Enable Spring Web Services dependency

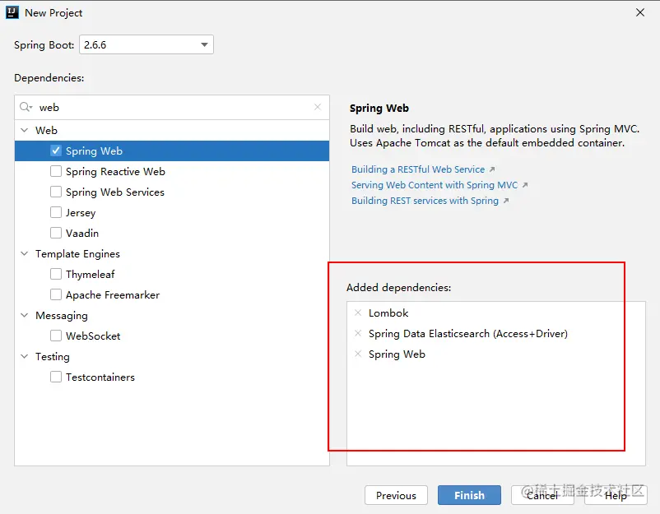pos(56,192)
